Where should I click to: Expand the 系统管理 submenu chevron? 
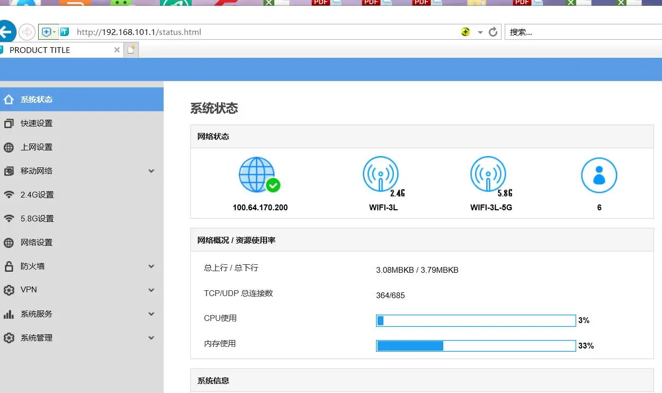151,338
